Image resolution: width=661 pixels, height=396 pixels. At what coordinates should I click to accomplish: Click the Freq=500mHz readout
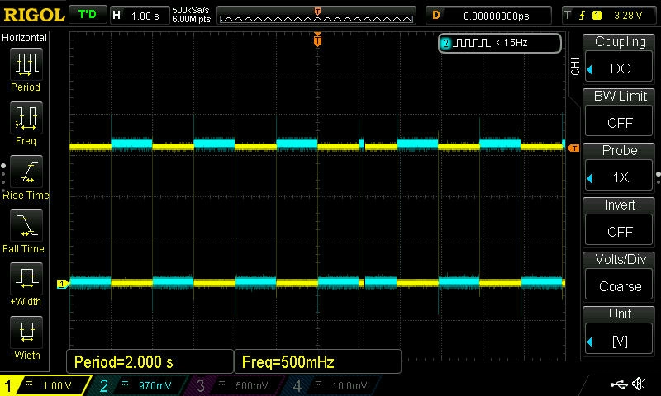coord(318,361)
